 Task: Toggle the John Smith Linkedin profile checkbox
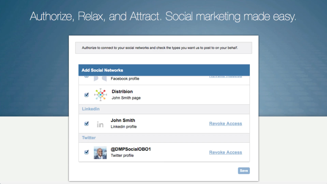point(87,124)
